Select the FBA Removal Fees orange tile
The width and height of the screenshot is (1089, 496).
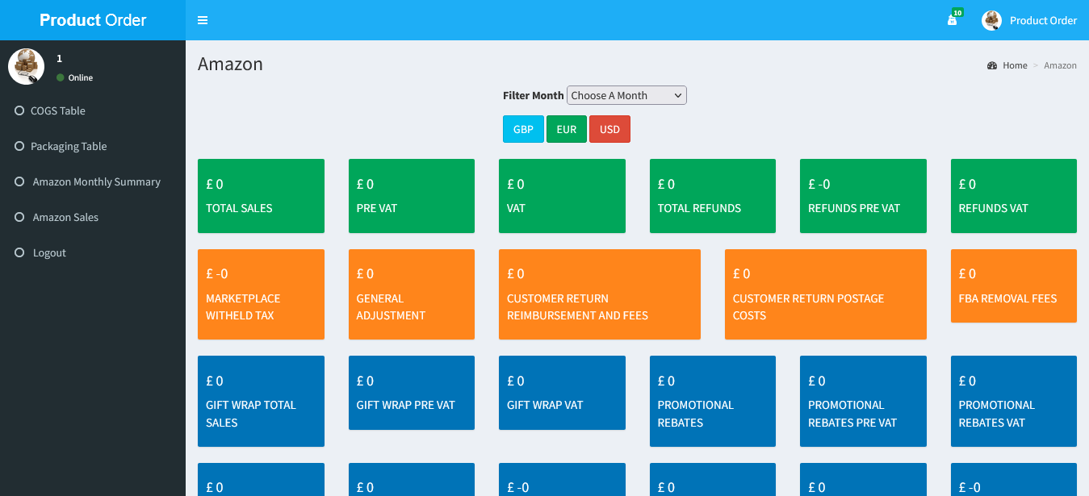(x=1013, y=286)
